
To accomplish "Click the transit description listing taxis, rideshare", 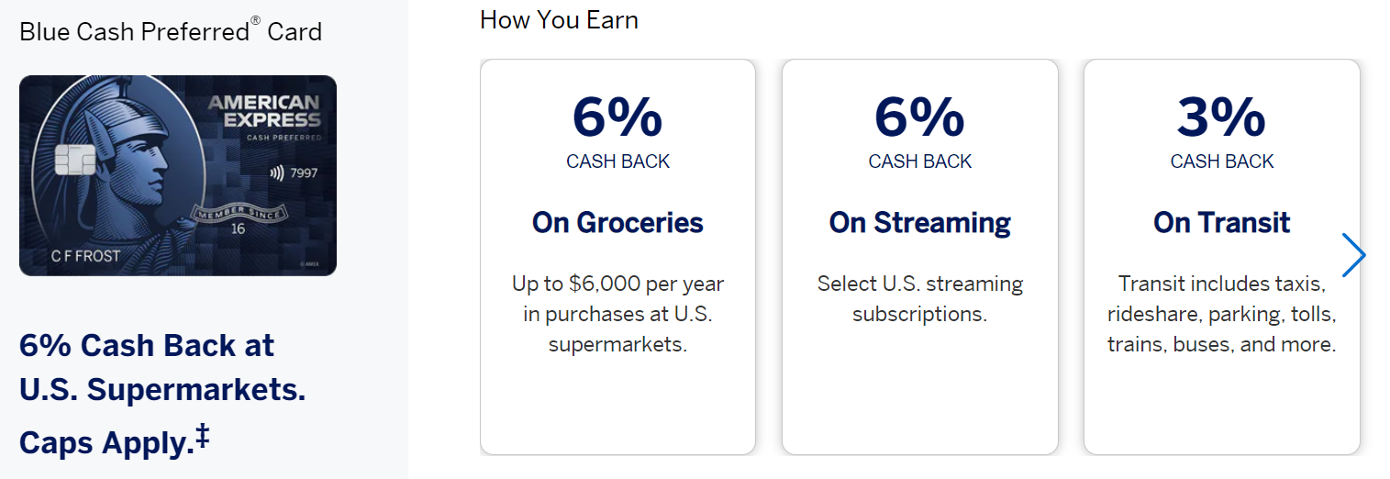I will click(x=1221, y=314).
